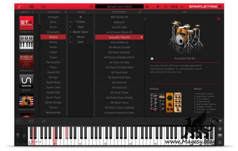Open the strummer/arpeggiator icon
Image resolution: width=238 pixels, height=151 pixels.
click(44, 121)
